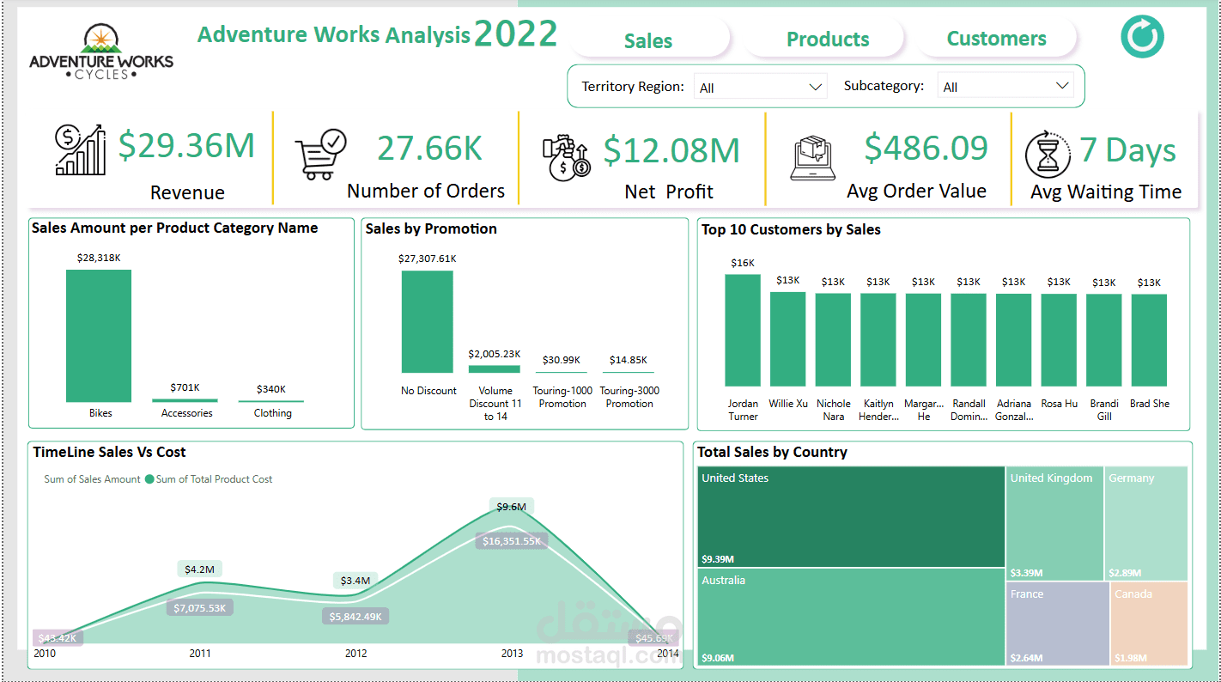Click the France treemap tile
This screenshot has height=682, width=1221.
pyautogui.click(x=1057, y=624)
